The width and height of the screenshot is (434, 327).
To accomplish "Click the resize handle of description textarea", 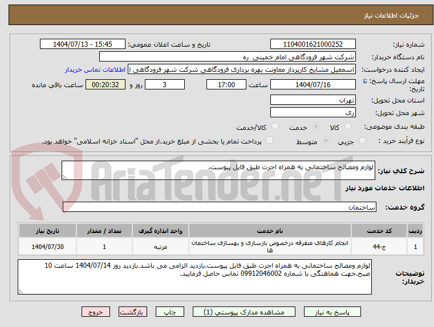I will tap(64, 177).
